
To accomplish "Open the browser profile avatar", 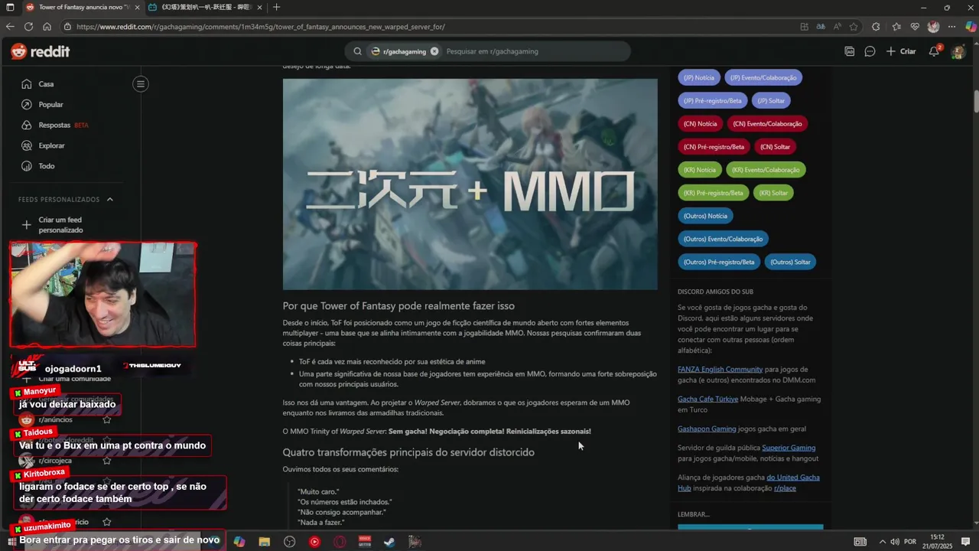I will 933,26.
